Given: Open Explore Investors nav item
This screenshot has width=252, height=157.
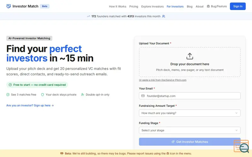Looking at the screenshot, I should (x=152, y=7).
